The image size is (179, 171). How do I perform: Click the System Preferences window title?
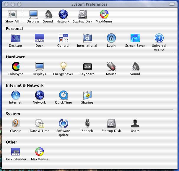(x=89, y=4)
